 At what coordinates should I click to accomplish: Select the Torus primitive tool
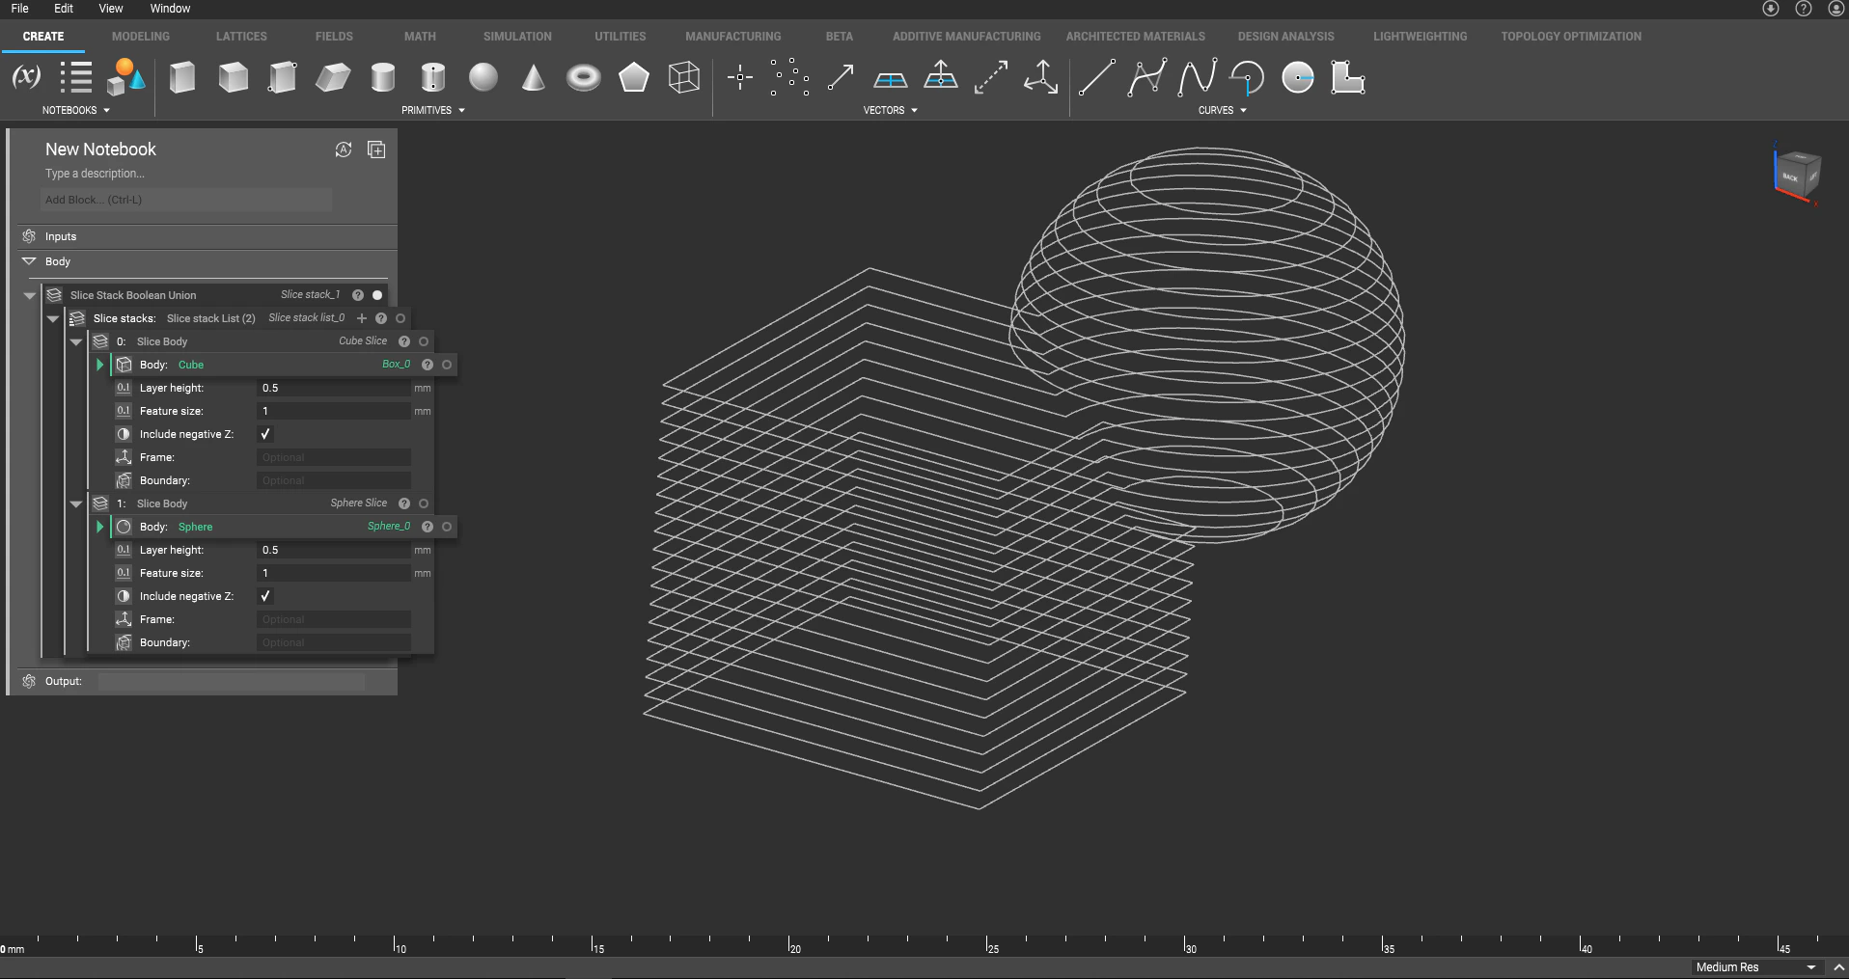pyautogui.click(x=584, y=77)
